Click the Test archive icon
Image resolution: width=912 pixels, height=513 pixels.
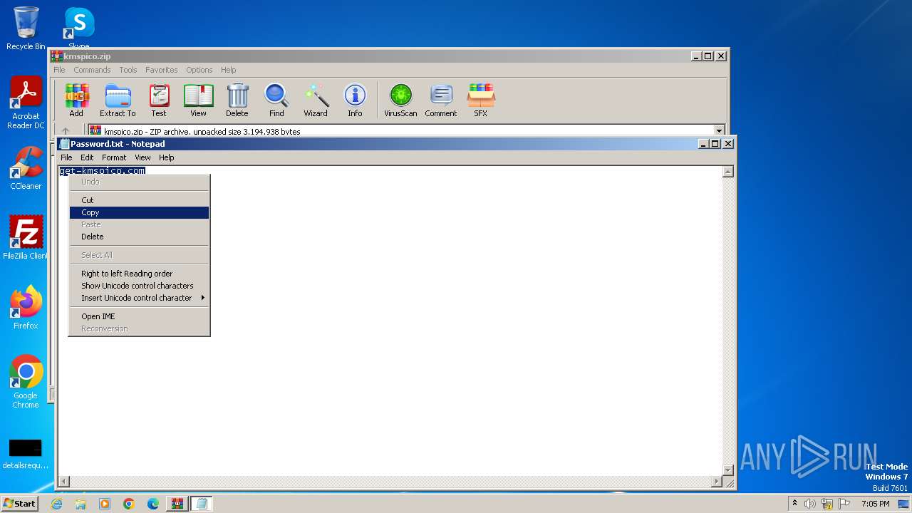point(159,100)
